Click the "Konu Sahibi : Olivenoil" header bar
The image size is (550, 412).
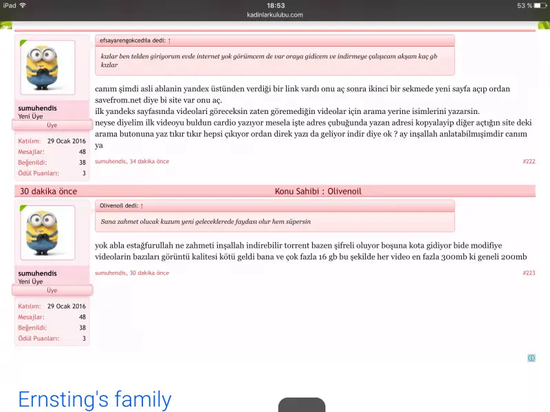308,191
